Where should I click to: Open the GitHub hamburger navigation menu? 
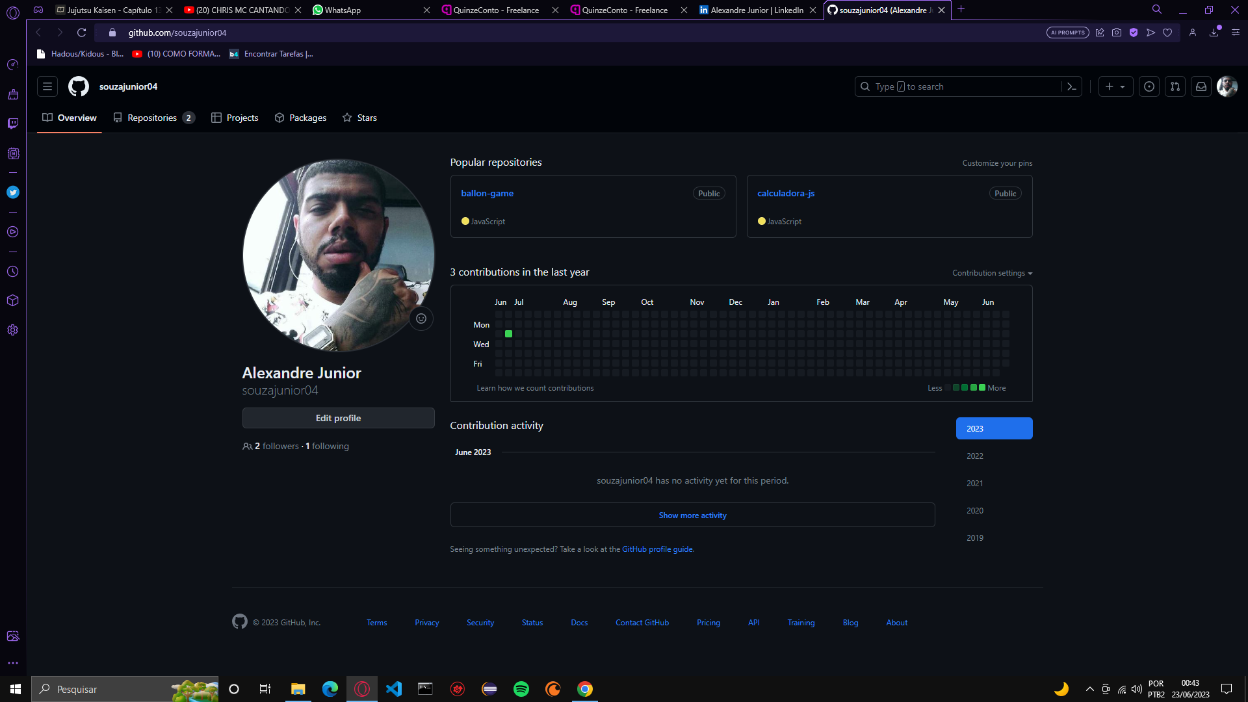[x=47, y=86]
